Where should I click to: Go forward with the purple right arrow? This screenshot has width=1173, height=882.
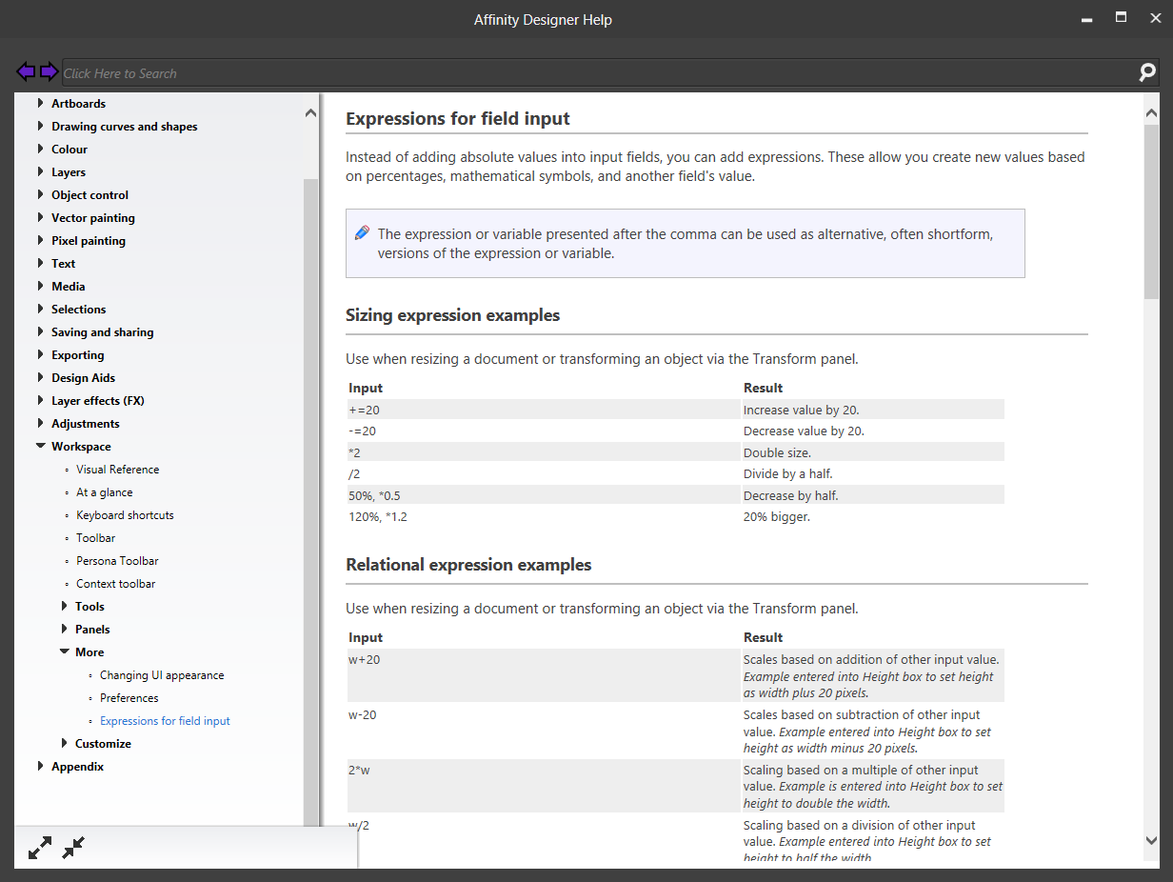50,71
